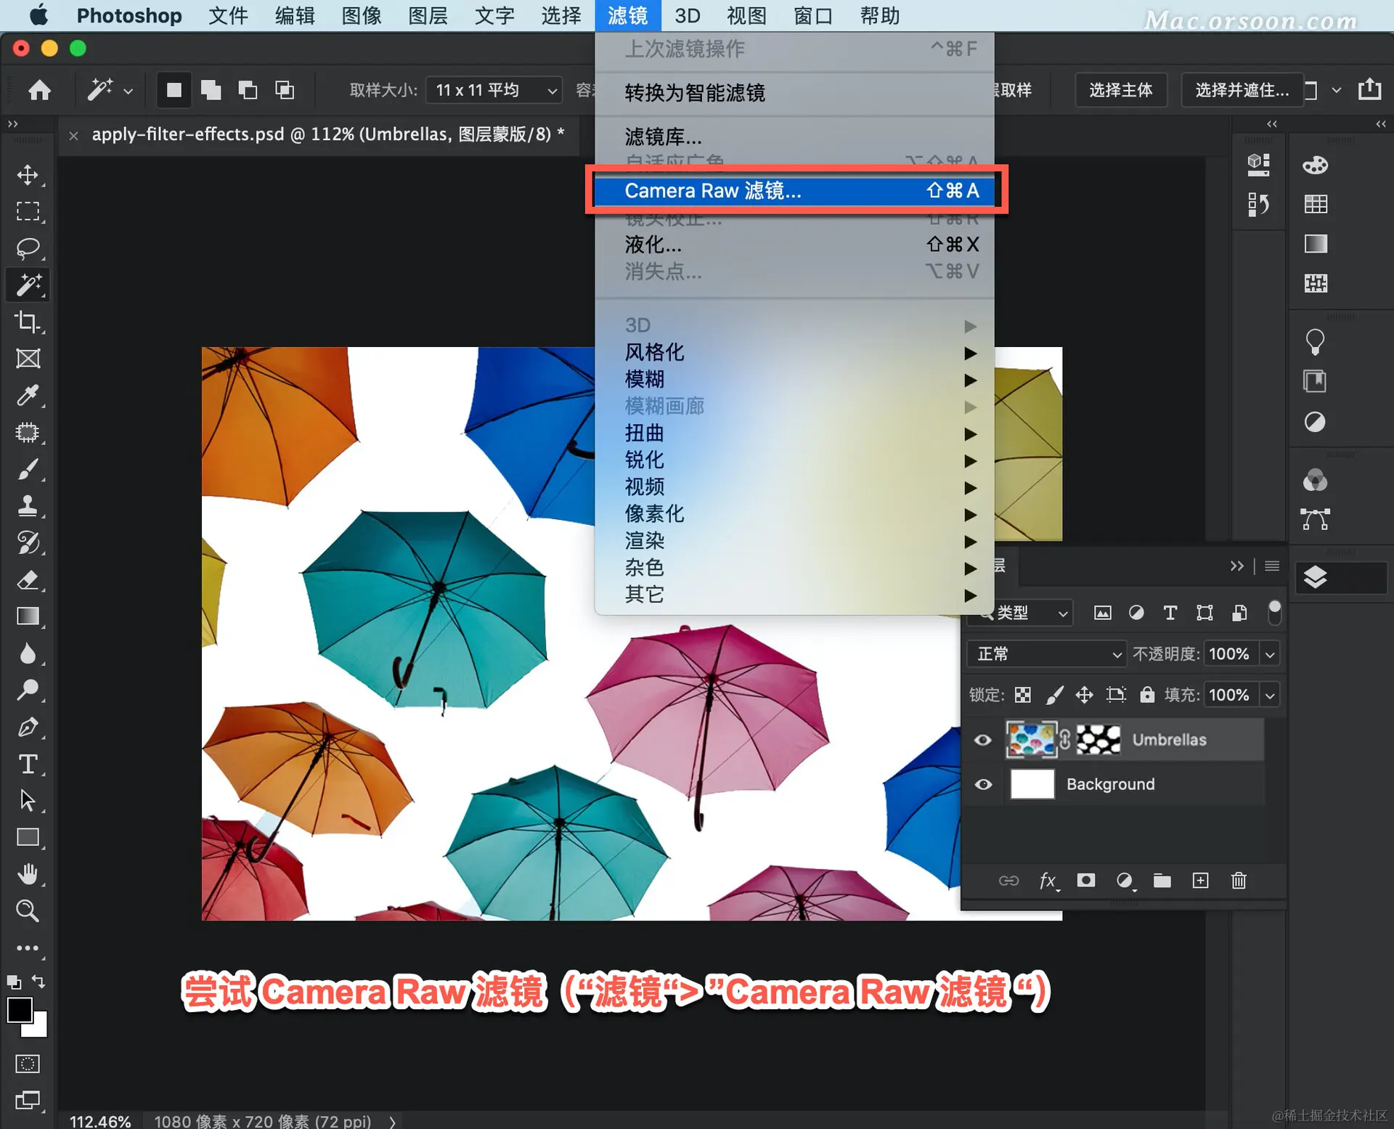
Task: Open the blend mode dropdown
Action: pos(1047,653)
